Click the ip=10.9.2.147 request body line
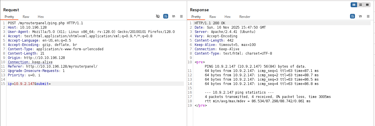 pos(29,84)
